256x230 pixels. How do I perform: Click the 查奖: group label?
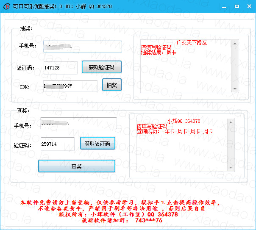[x=23, y=111]
